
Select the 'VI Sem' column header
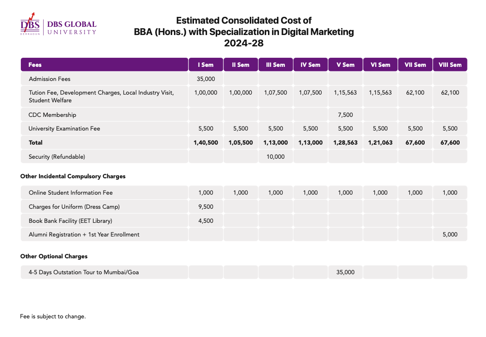pos(380,65)
